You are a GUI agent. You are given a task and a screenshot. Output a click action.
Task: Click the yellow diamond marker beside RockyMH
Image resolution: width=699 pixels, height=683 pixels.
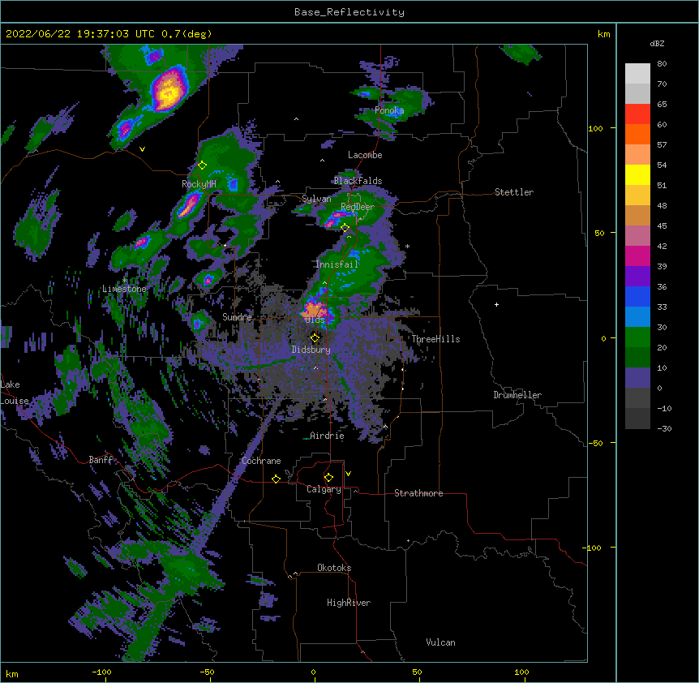(202, 165)
